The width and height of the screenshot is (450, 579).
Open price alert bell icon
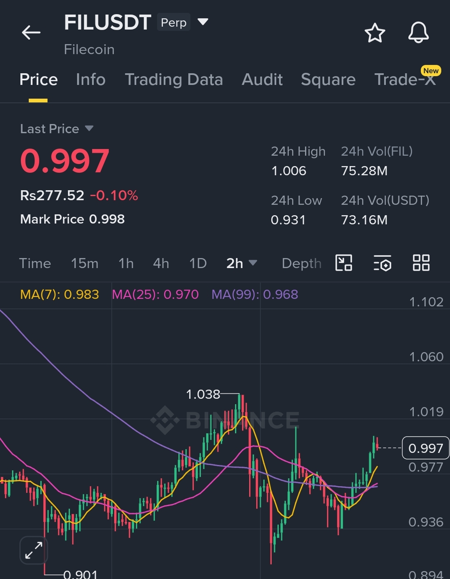418,32
